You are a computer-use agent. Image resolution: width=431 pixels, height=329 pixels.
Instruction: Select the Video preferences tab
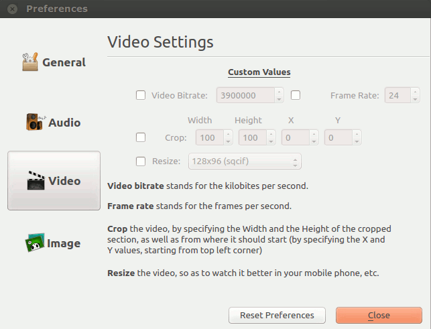(54, 180)
